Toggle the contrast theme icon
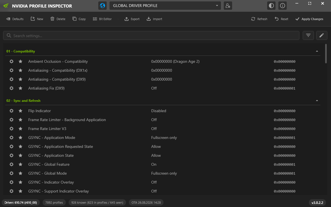This screenshot has width=331, height=207. tap(271, 6)
